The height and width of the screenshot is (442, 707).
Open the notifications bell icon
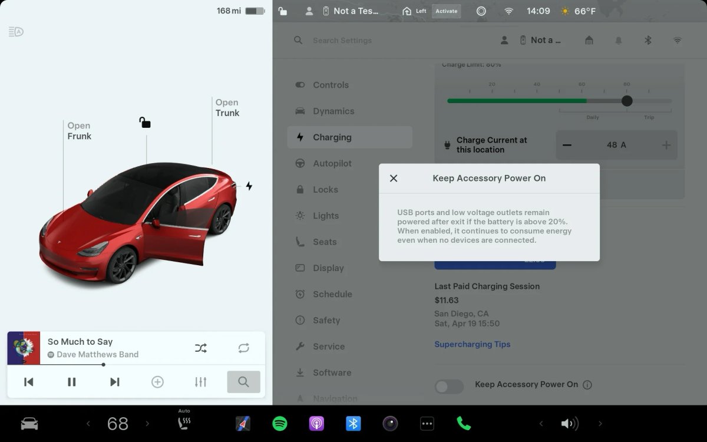(619, 40)
